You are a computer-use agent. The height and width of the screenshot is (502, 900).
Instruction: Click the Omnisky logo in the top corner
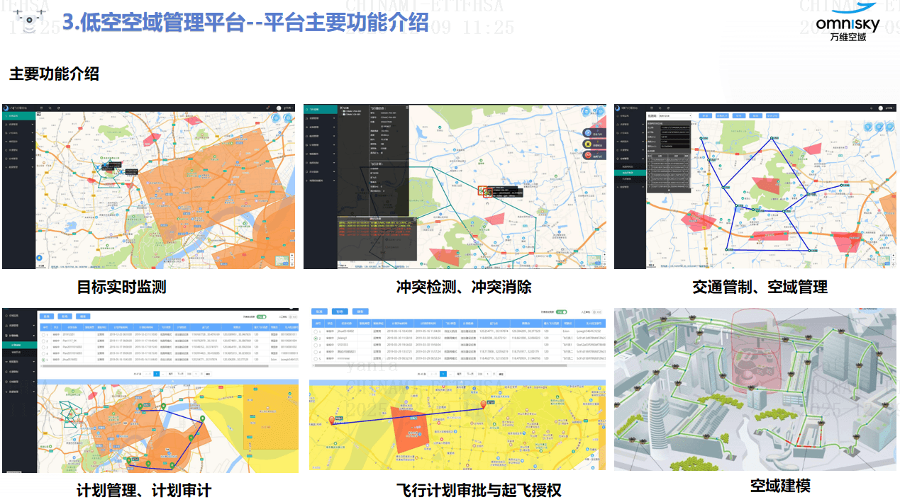847,23
